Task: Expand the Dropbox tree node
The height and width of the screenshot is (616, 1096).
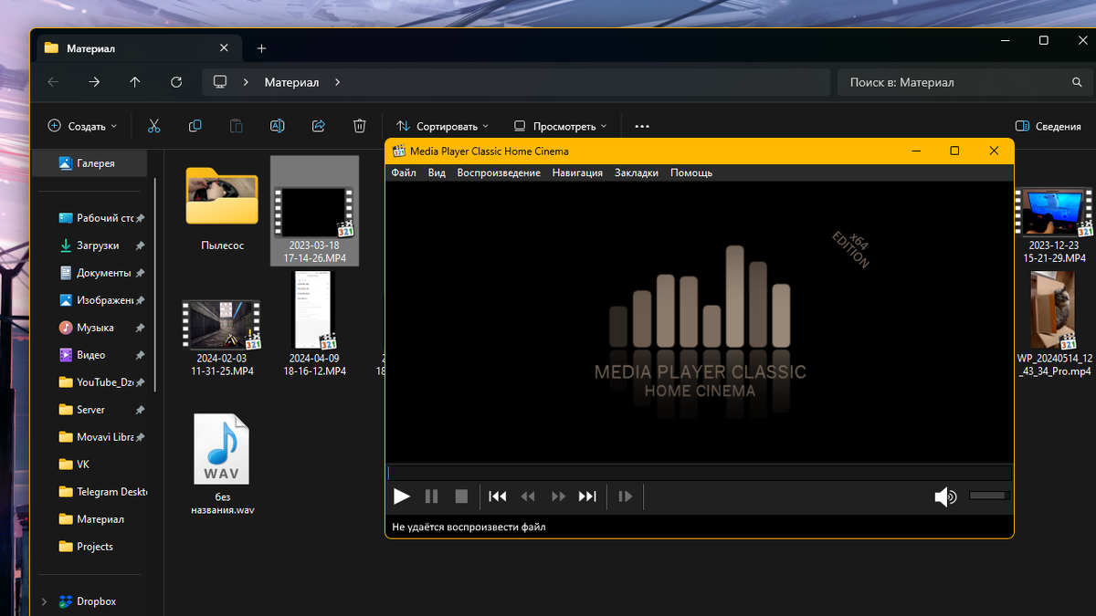Action: pos(43,601)
